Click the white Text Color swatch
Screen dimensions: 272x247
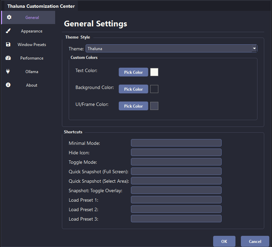click(154, 72)
